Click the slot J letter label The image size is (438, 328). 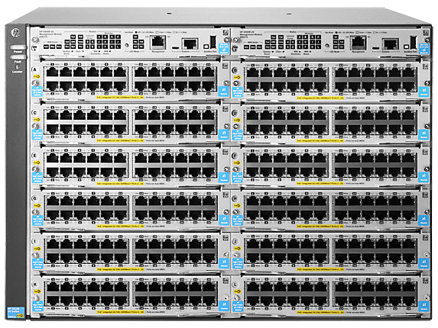coord(235,241)
